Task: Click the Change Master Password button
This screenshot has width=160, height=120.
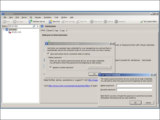Action: [x=99, y=67]
